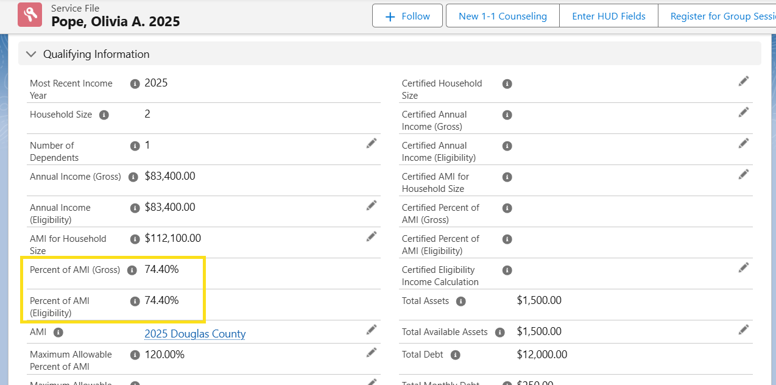Viewport: 776px width, 385px height.
Task: Edit Certified Eligibility Income Calculation field
Action: pos(744,267)
